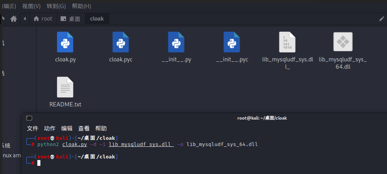Navigate to 桌面 in path bar
This screenshot has height=174, width=387.
(x=71, y=19)
